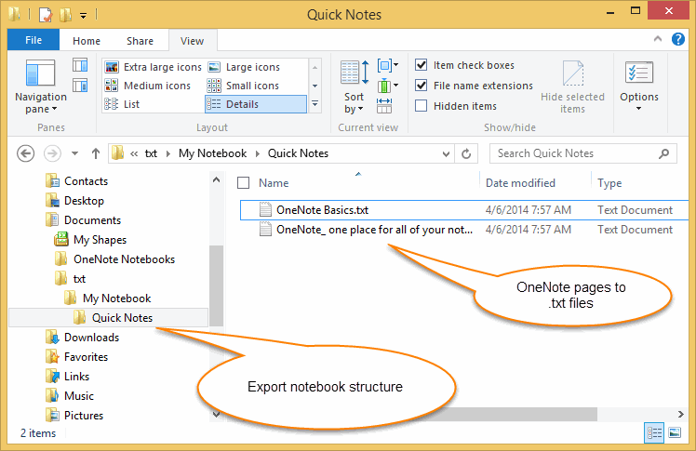Click Properties icon in Quick Access Toolbar

tap(46, 15)
